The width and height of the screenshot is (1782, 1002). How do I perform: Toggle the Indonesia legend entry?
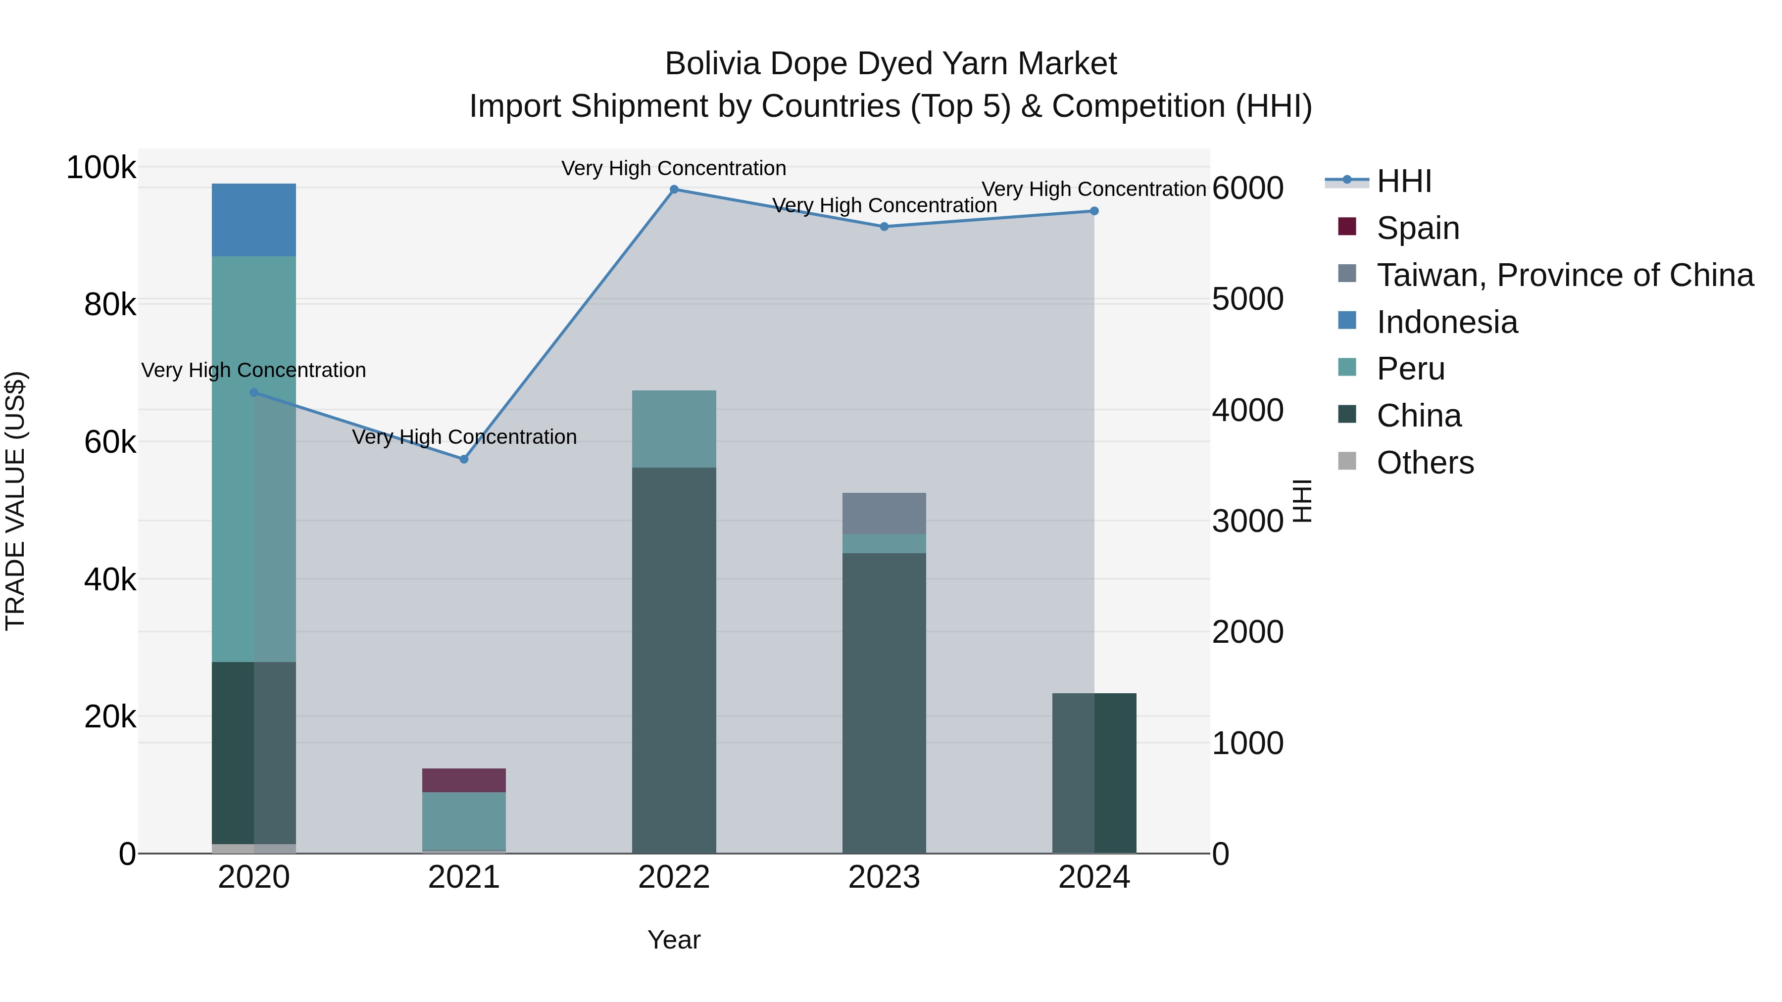pyautogui.click(x=1428, y=322)
